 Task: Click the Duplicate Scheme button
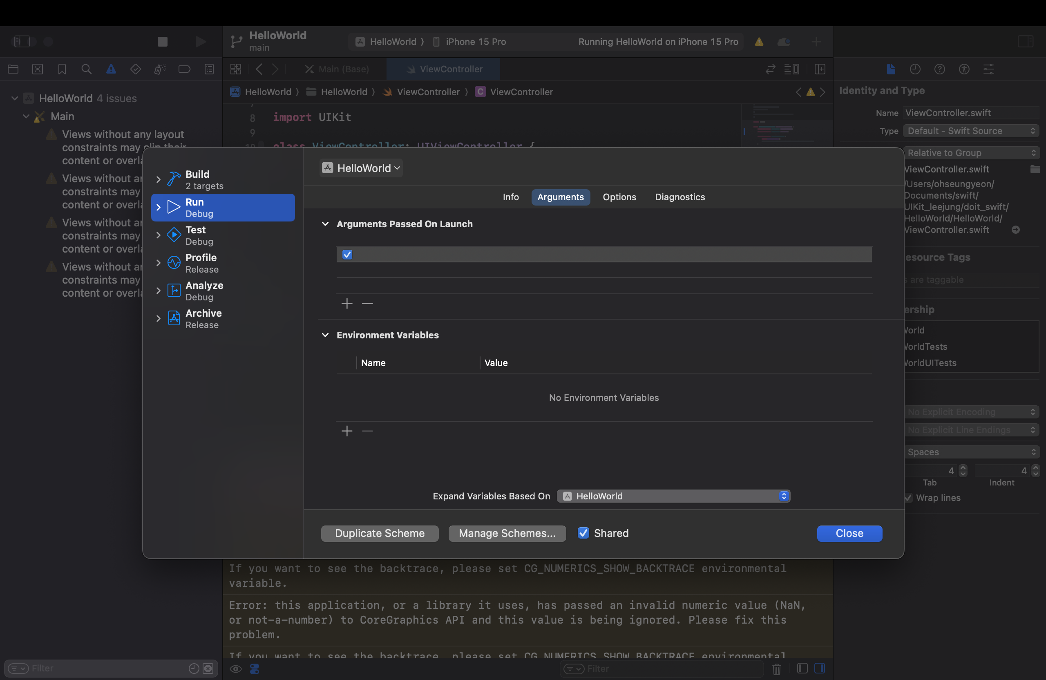380,533
